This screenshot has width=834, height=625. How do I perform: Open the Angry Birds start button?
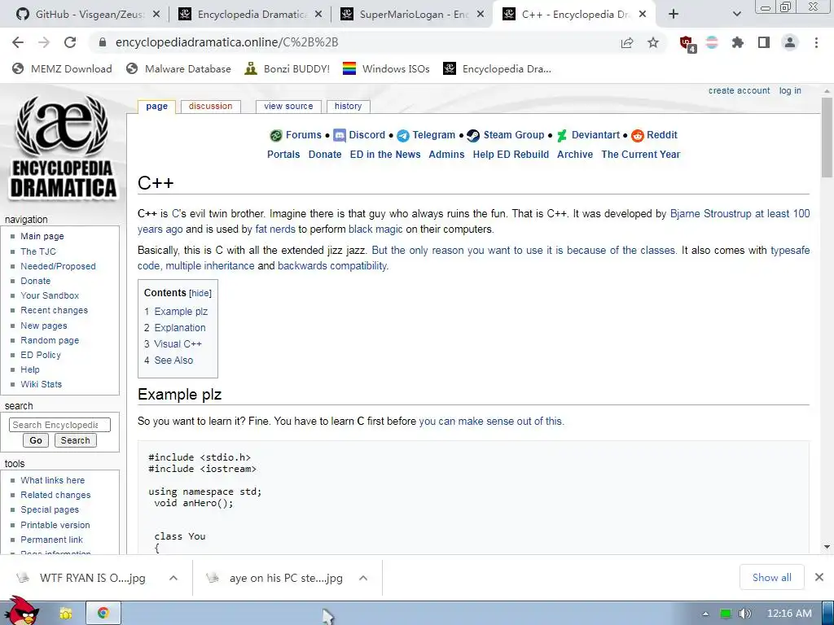(x=21, y=610)
